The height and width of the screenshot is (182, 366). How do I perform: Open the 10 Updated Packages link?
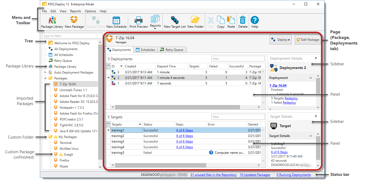[x=255, y=175]
